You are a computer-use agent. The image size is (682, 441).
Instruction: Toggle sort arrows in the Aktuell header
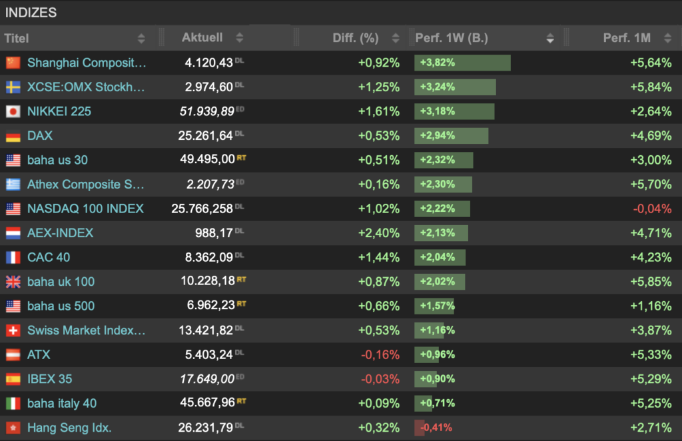coord(240,39)
